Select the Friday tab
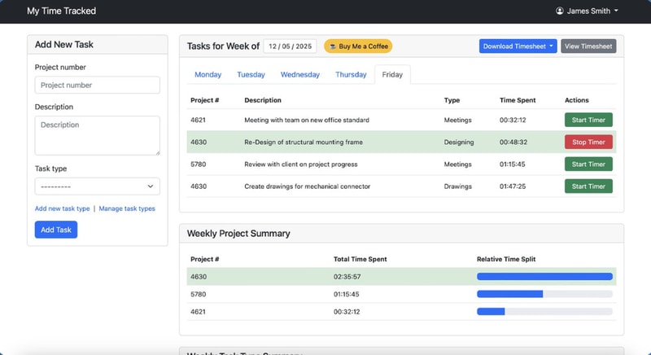 pyautogui.click(x=392, y=75)
